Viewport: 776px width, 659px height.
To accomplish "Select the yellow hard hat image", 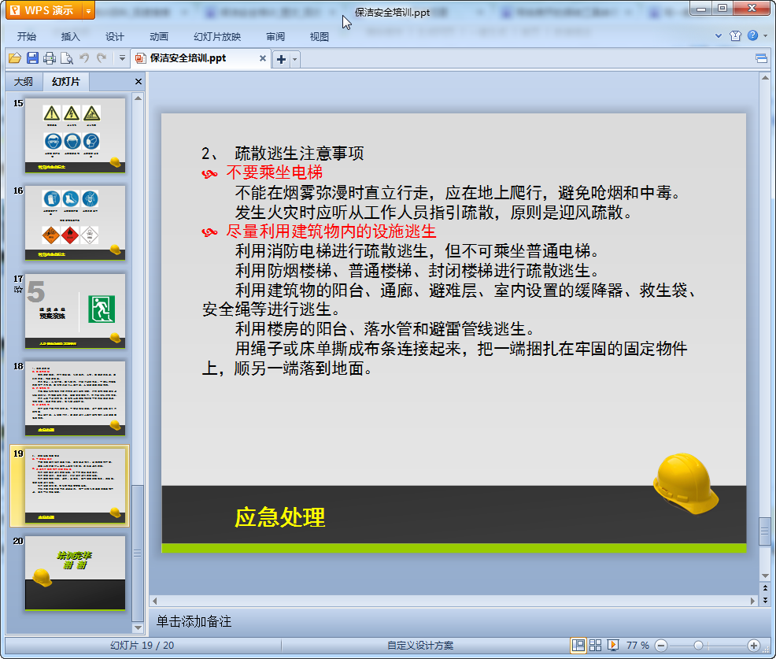I will tap(685, 483).
